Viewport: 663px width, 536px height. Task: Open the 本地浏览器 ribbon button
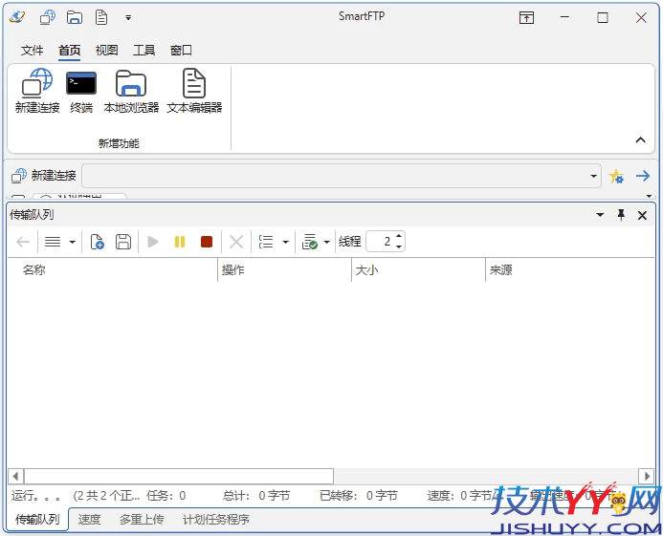coord(131,91)
